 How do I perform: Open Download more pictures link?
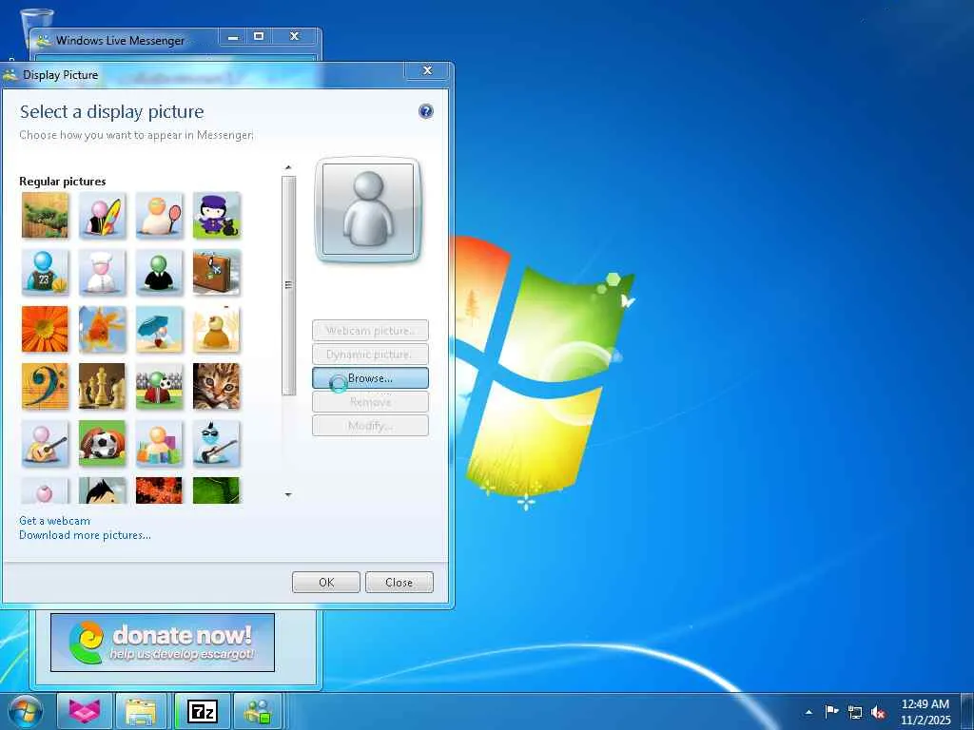(x=85, y=535)
